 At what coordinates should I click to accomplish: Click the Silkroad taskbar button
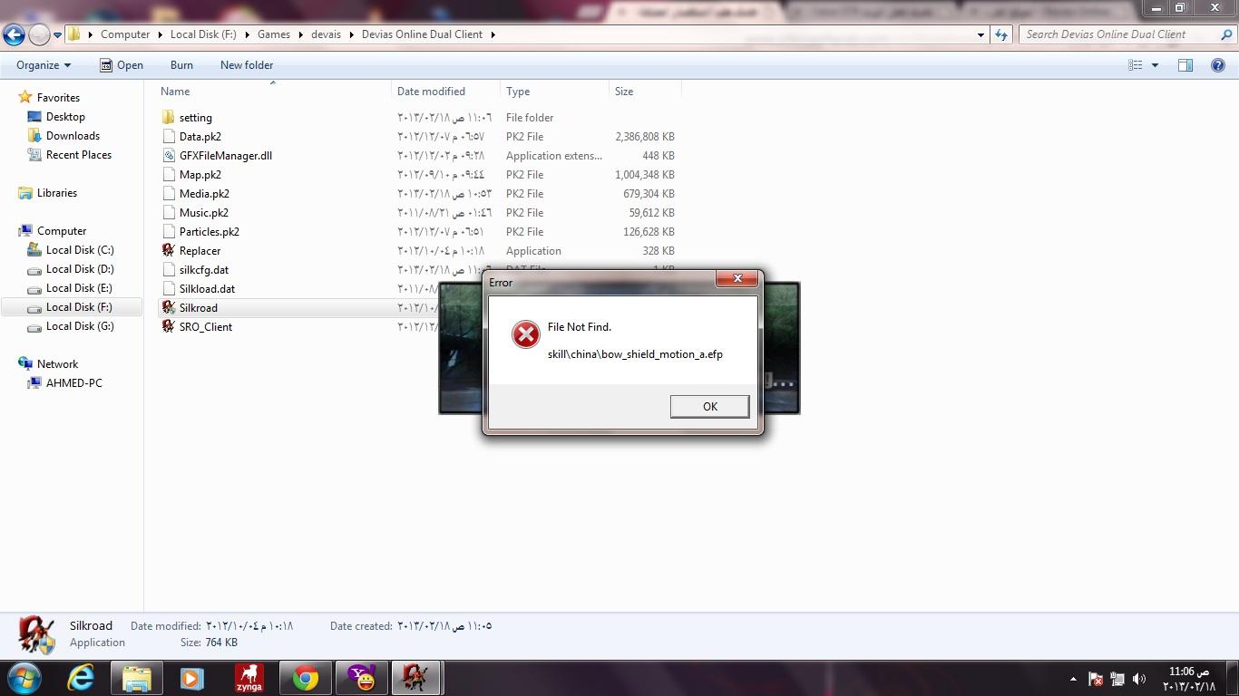(x=416, y=678)
